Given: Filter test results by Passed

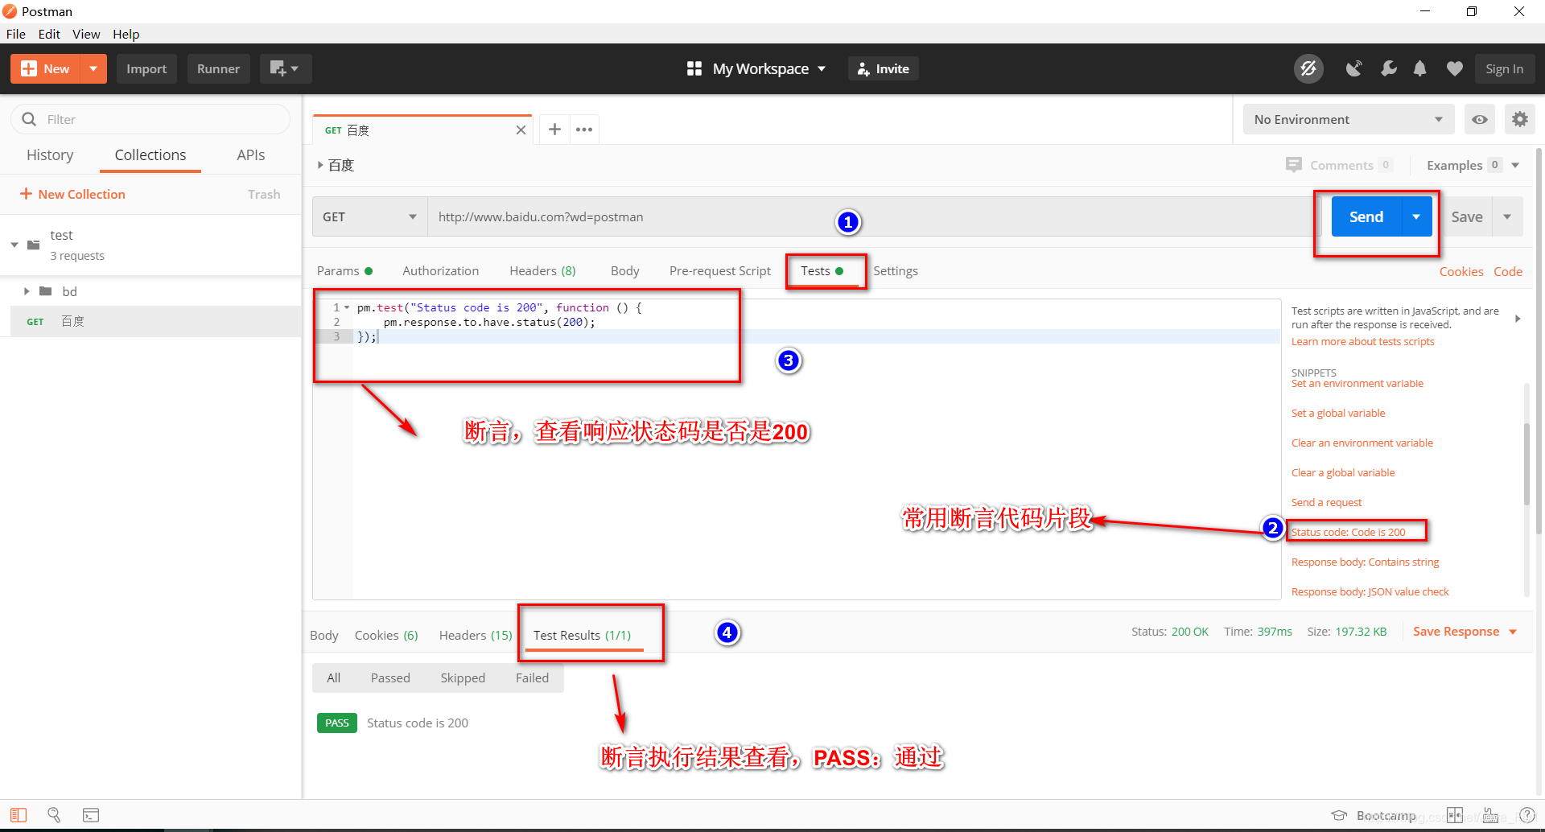Looking at the screenshot, I should tap(390, 678).
